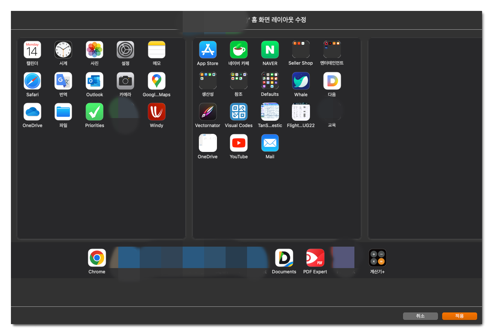
Task: Click the OneDrive item on second page
Action: 208,143
